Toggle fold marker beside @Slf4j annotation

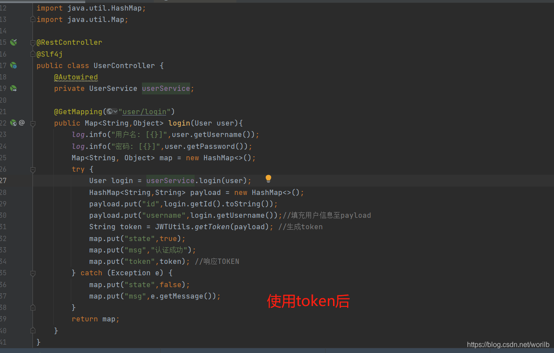tap(33, 54)
